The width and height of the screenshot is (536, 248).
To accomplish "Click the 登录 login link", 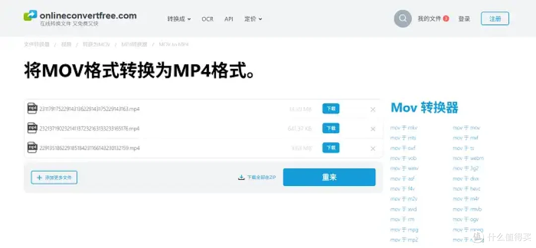I will tap(464, 19).
